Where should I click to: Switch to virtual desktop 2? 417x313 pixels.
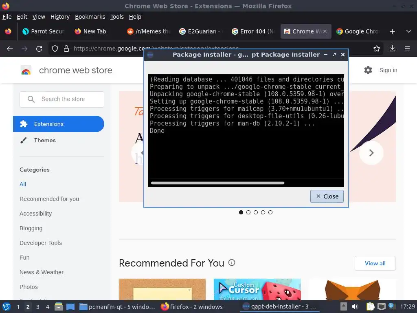tap(28, 307)
